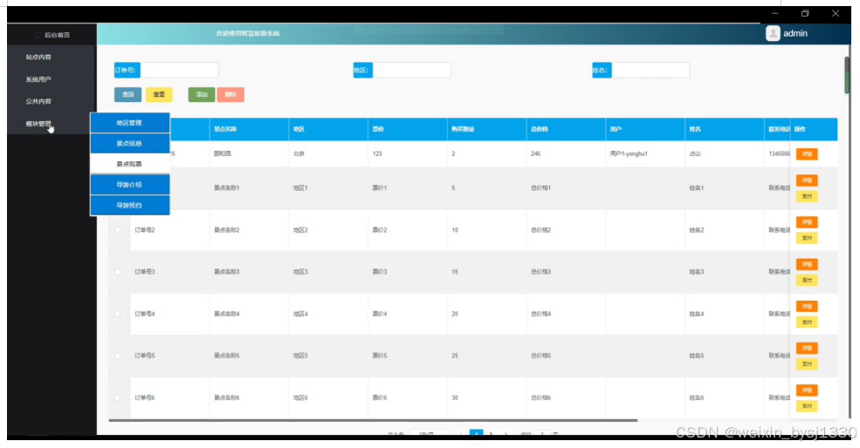Click the table's horizontal scrollbar
860x448 pixels.
(373, 421)
